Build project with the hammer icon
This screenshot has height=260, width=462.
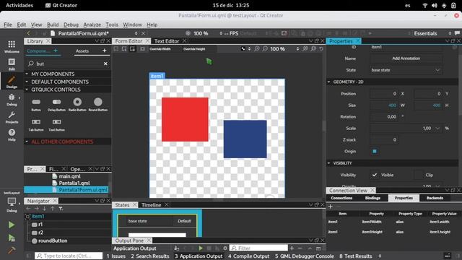[12, 251]
